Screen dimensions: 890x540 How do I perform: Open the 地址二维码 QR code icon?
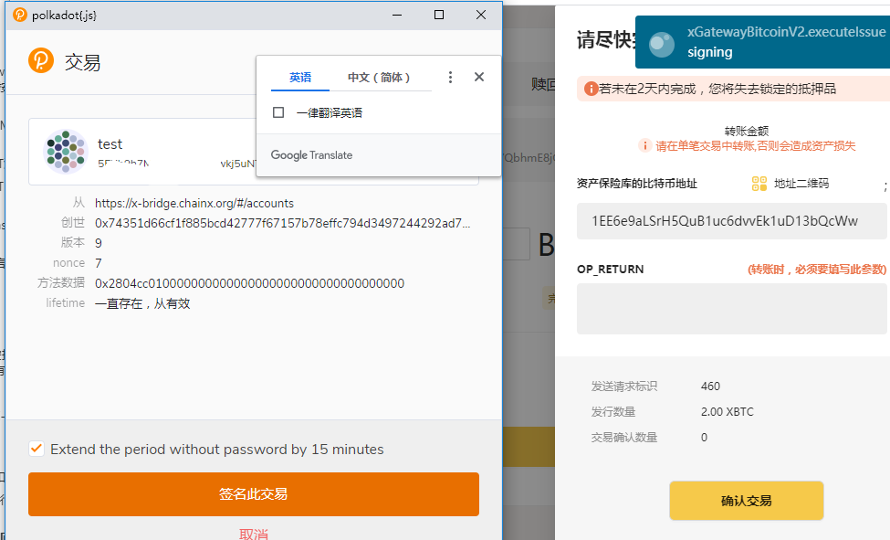point(759,183)
